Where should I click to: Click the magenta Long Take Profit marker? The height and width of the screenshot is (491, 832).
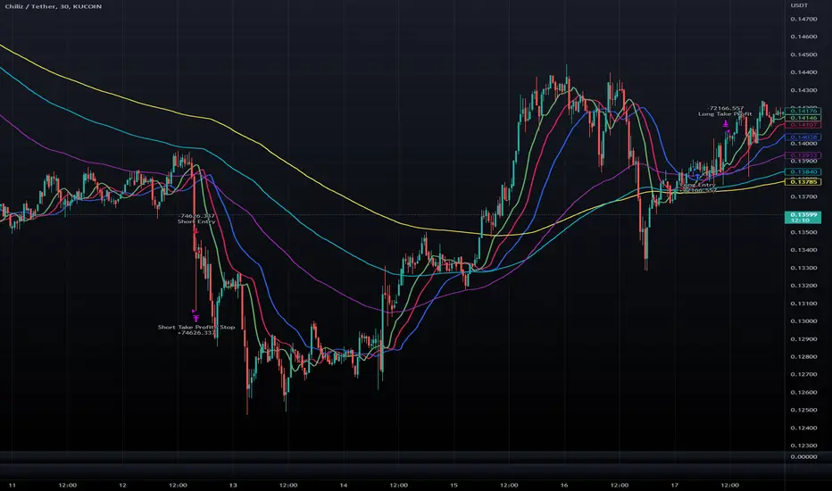click(726, 123)
